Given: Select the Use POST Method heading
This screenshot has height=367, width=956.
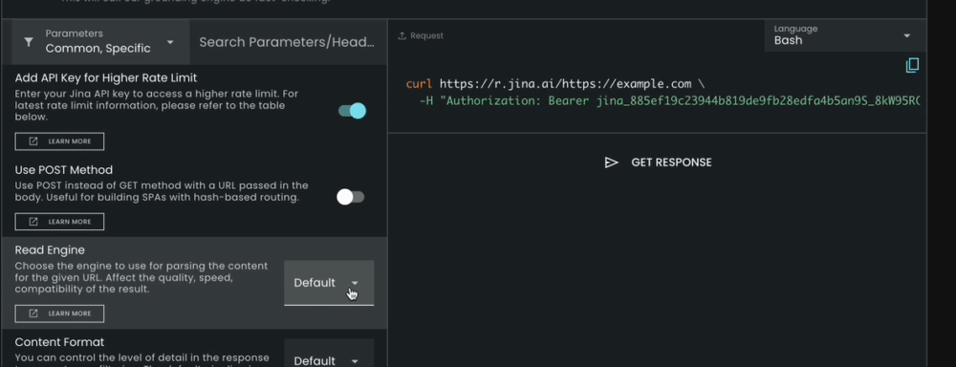Looking at the screenshot, I should click(64, 169).
